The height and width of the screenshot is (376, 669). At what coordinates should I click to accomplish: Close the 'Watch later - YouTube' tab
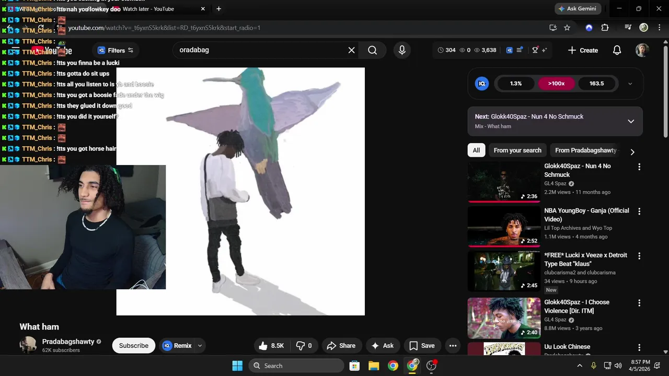[x=203, y=9]
